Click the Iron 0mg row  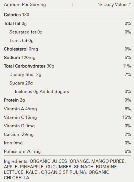click(x=67, y=143)
